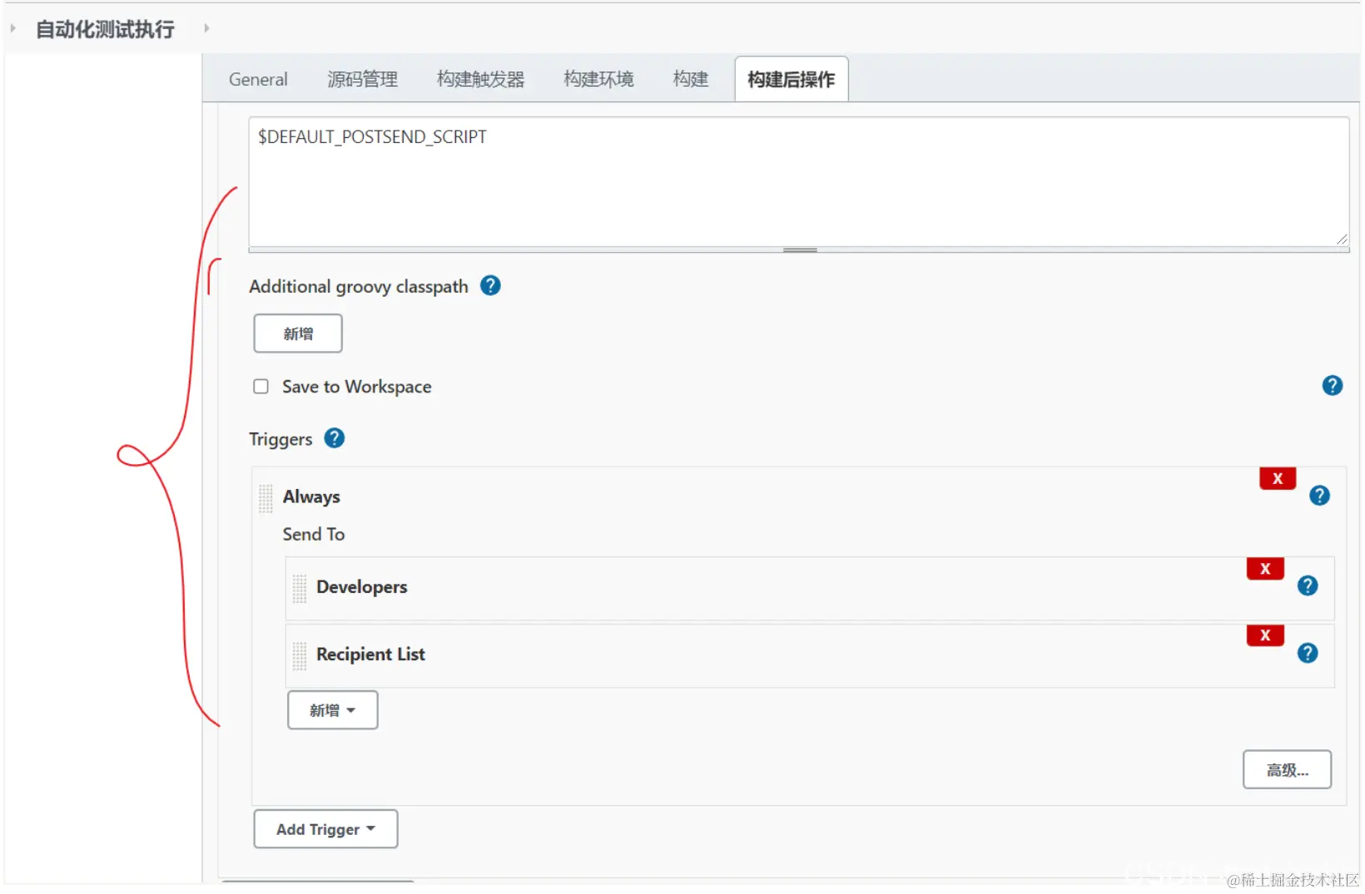
Task: Switch to the 构建环境 tab
Action: point(598,79)
